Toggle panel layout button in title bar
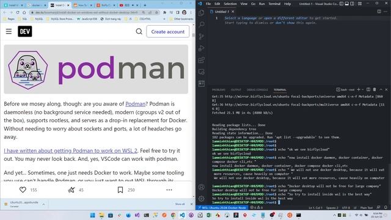The image size is (391, 220). point(347,4)
